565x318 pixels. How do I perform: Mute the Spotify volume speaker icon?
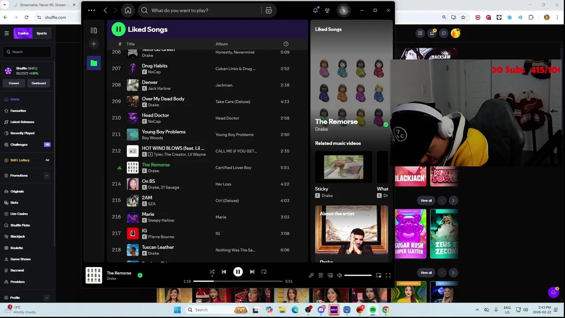click(339, 275)
